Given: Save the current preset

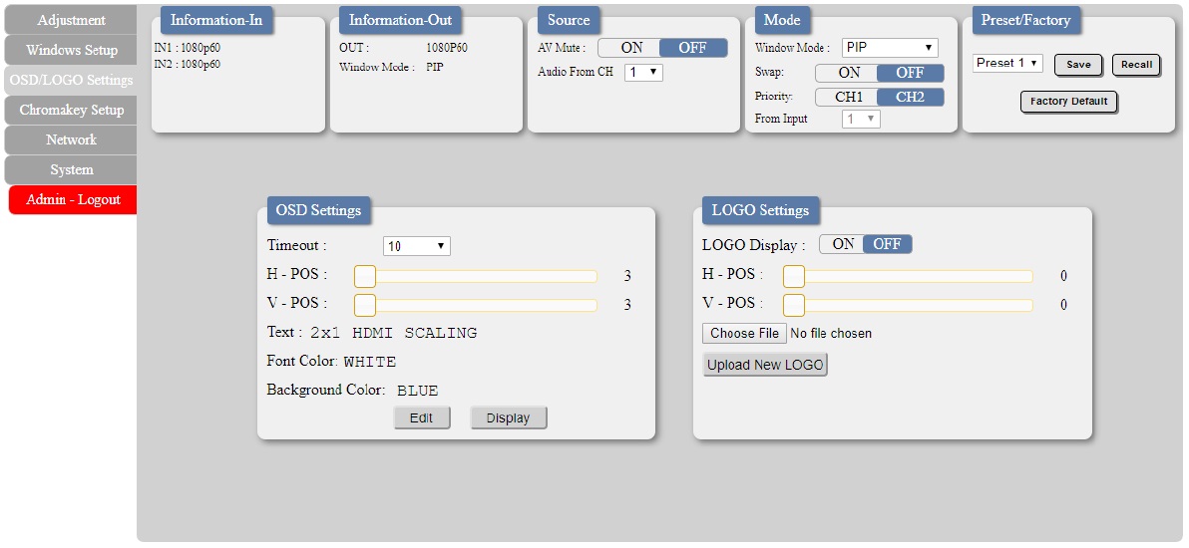Looking at the screenshot, I should coord(1078,65).
